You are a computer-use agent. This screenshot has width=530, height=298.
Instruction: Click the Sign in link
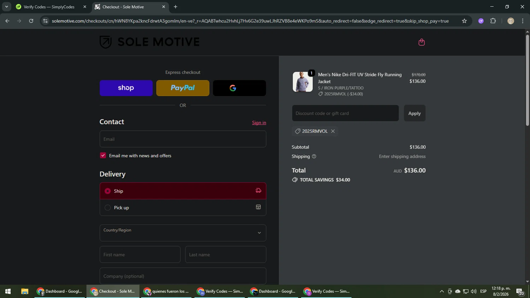(x=259, y=123)
